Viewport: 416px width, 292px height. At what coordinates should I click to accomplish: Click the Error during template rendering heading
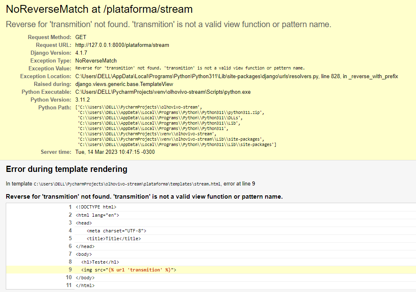tap(66, 169)
